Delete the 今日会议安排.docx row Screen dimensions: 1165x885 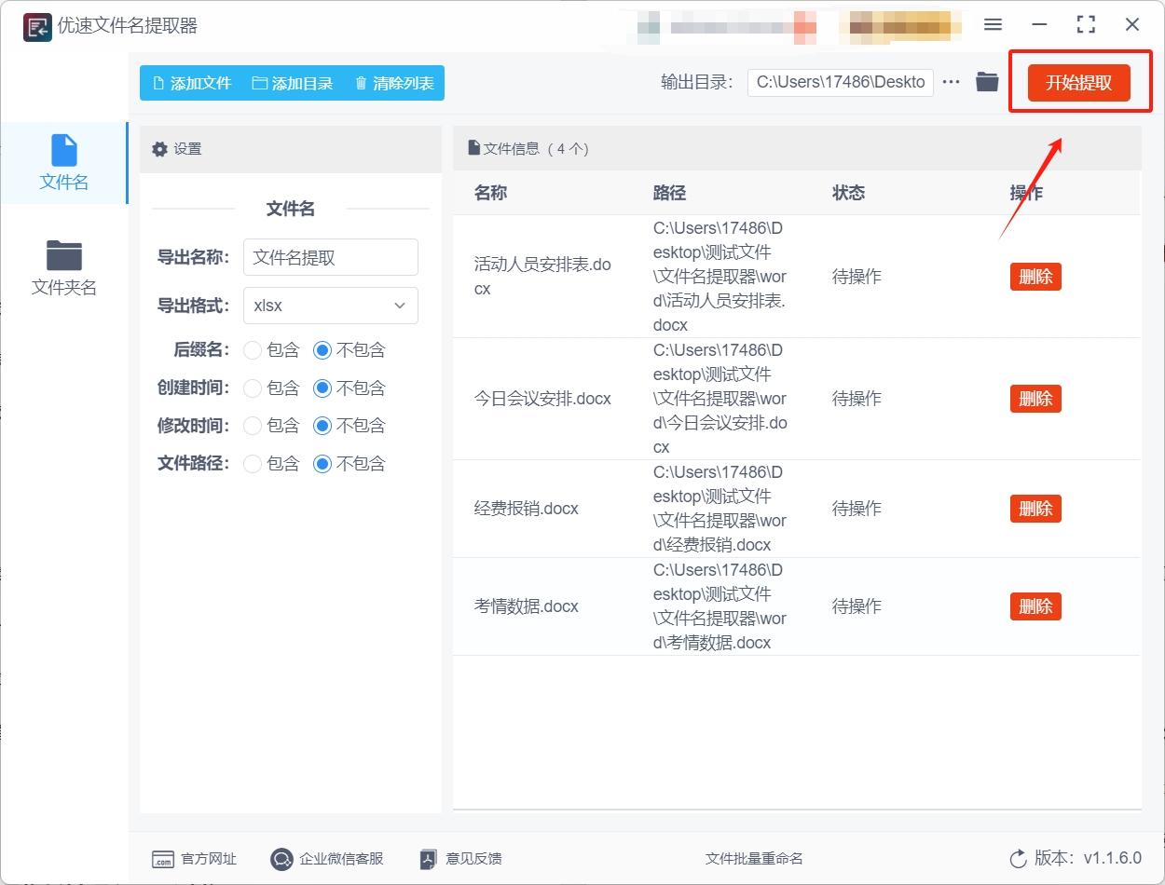coord(1035,399)
